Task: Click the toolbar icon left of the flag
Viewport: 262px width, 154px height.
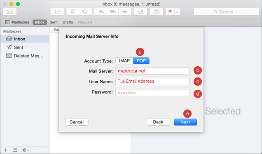Action: click(x=157, y=12)
